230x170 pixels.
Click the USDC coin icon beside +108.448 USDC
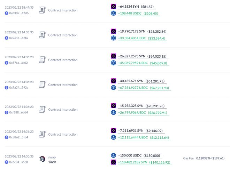[113, 13]
